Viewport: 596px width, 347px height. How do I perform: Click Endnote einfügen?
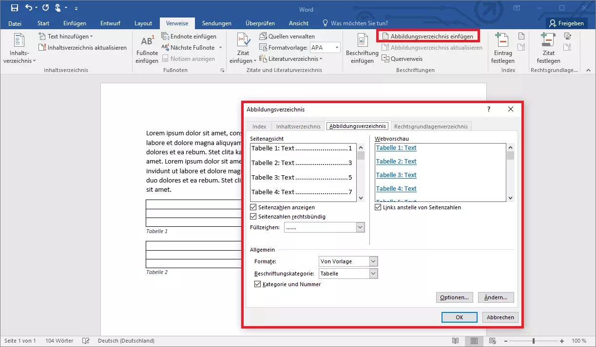click(189, 37)
